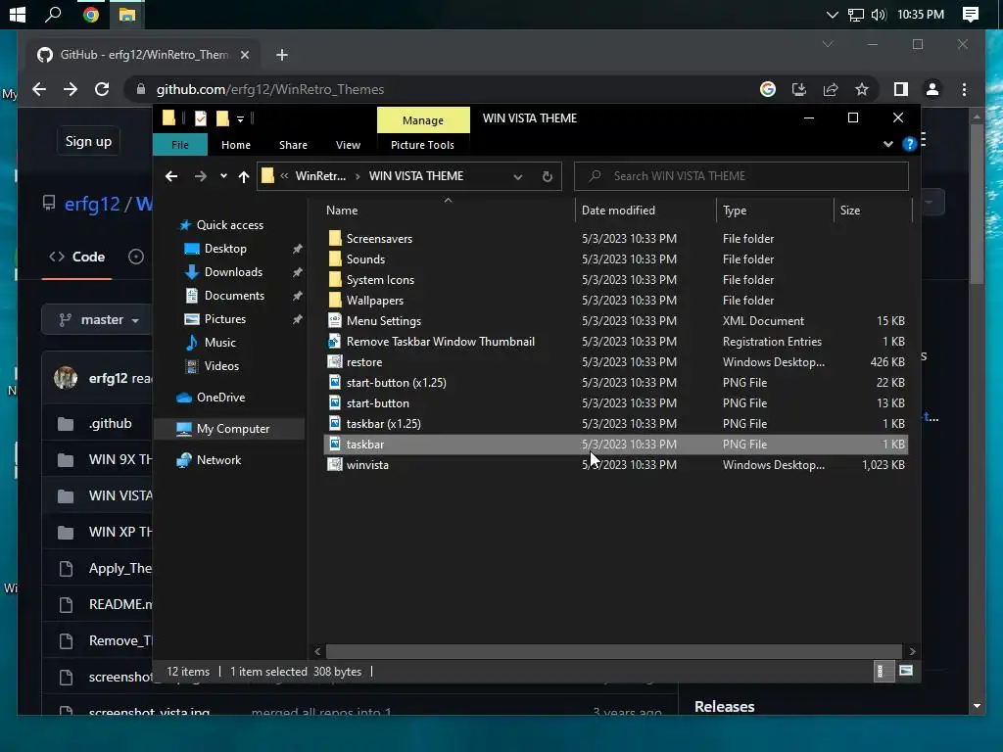Open Desktop in navigation pane
Screen dimensions: 1003x752
(x=225, y=249)
